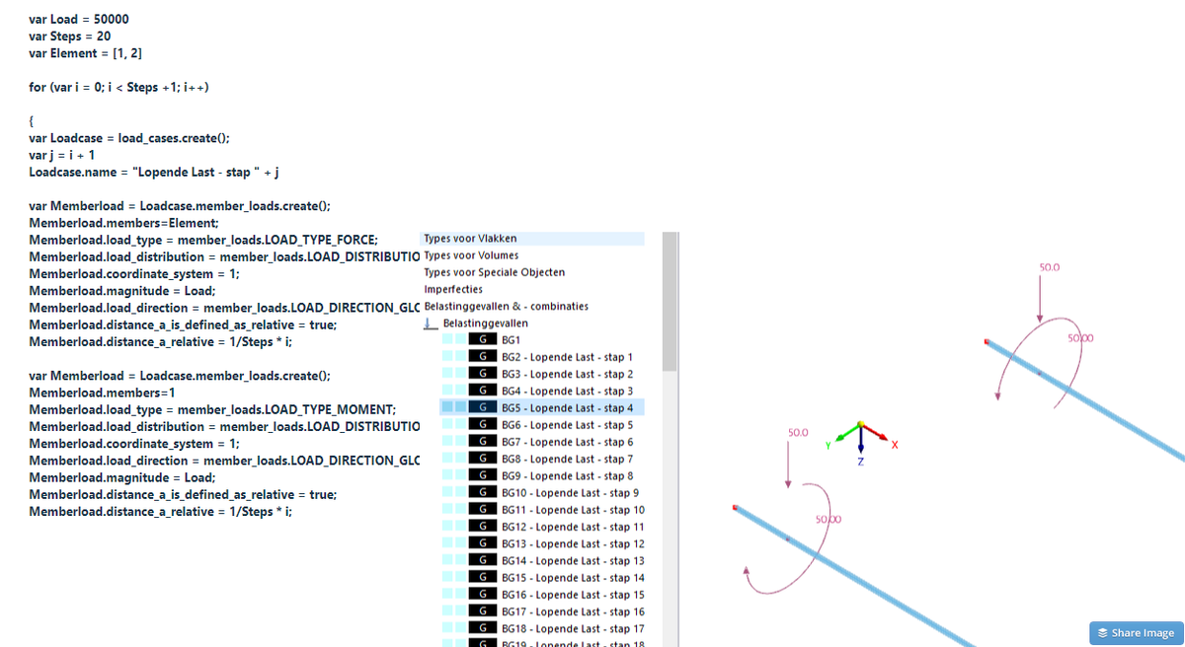The image size is (1185, 647).
Task: Click the Share Image button
Action: click(x=1137, y=632)
